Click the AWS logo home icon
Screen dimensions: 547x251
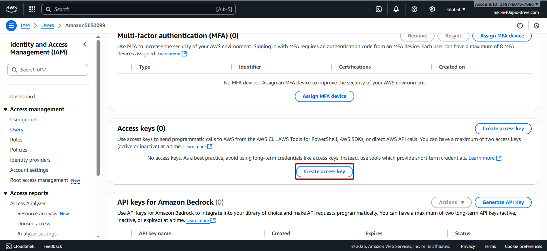[x=12, y=9]
